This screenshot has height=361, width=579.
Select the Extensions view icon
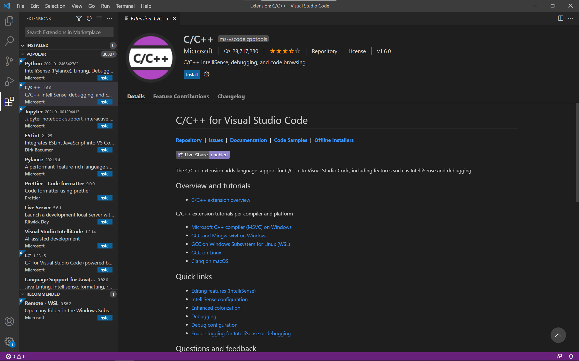click(9, 101)
